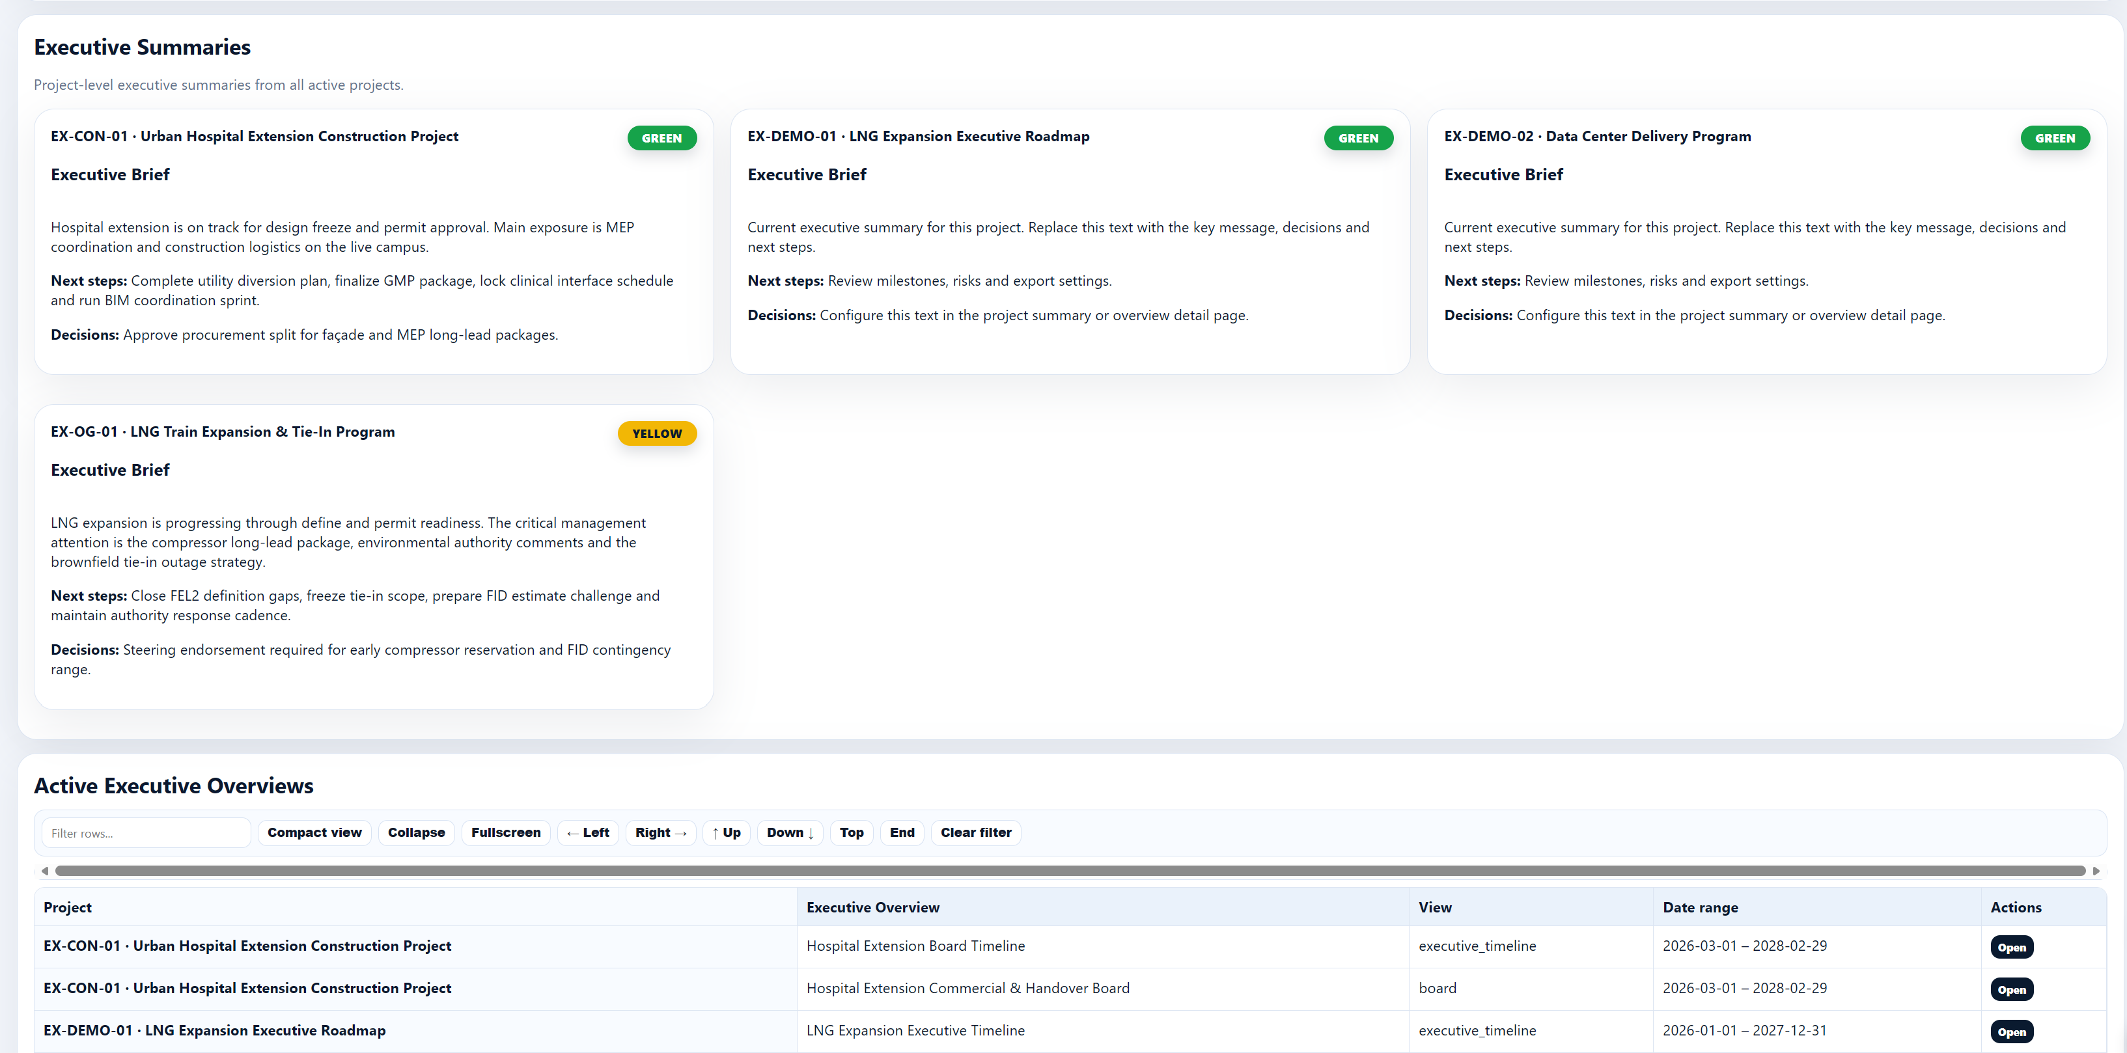This screenshot has height=1053, width=2127.
Task: Click the horizontal scrollbar right arrow
Action: (x=2096, y=871)
